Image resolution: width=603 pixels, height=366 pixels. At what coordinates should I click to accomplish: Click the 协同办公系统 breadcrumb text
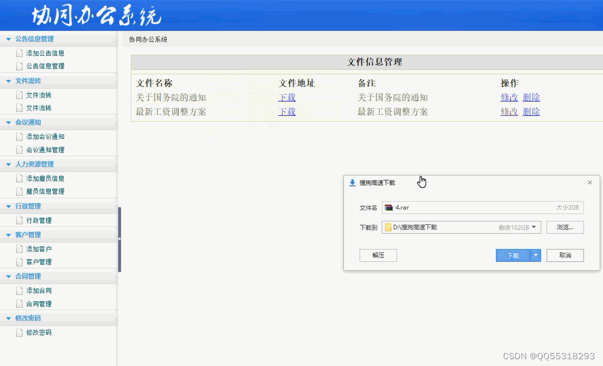coord(148,39)
